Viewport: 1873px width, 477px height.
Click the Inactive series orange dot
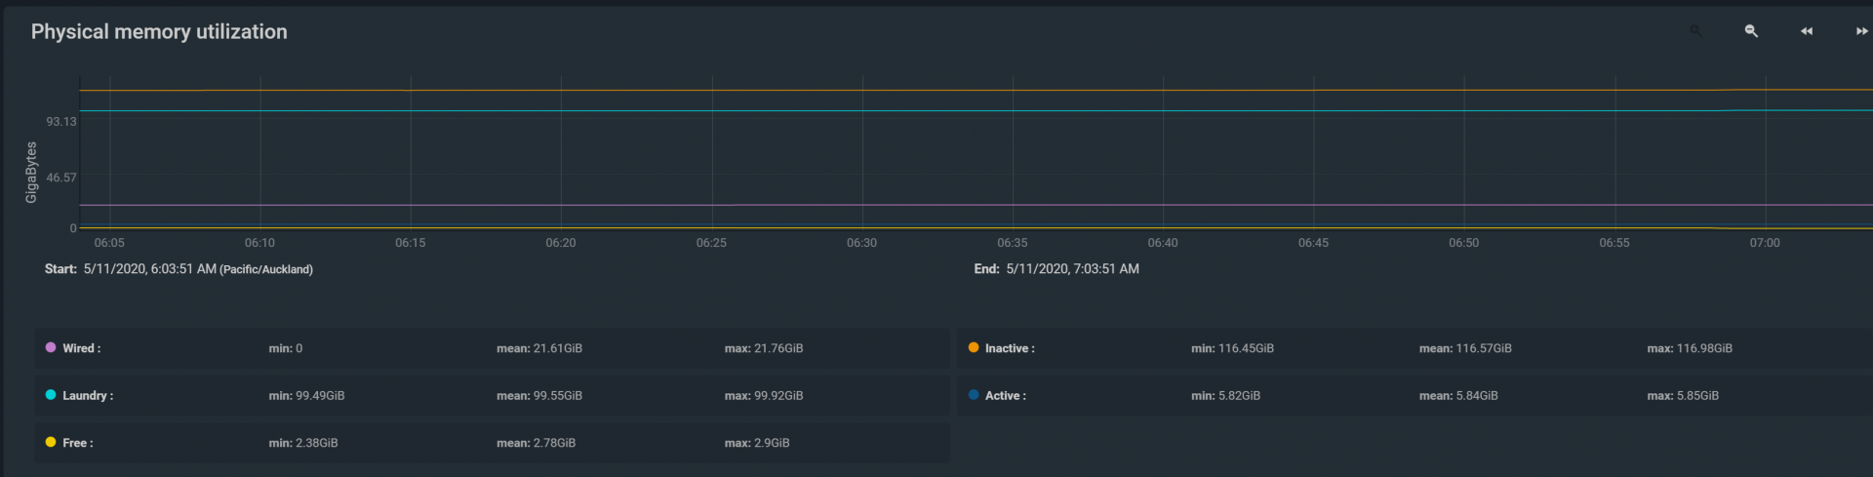974,348
